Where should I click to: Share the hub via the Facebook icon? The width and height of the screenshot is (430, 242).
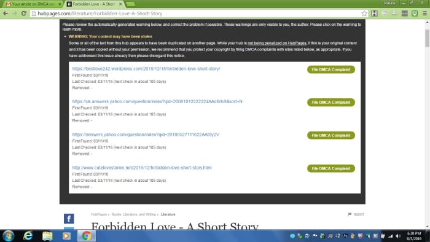[69, 219]
